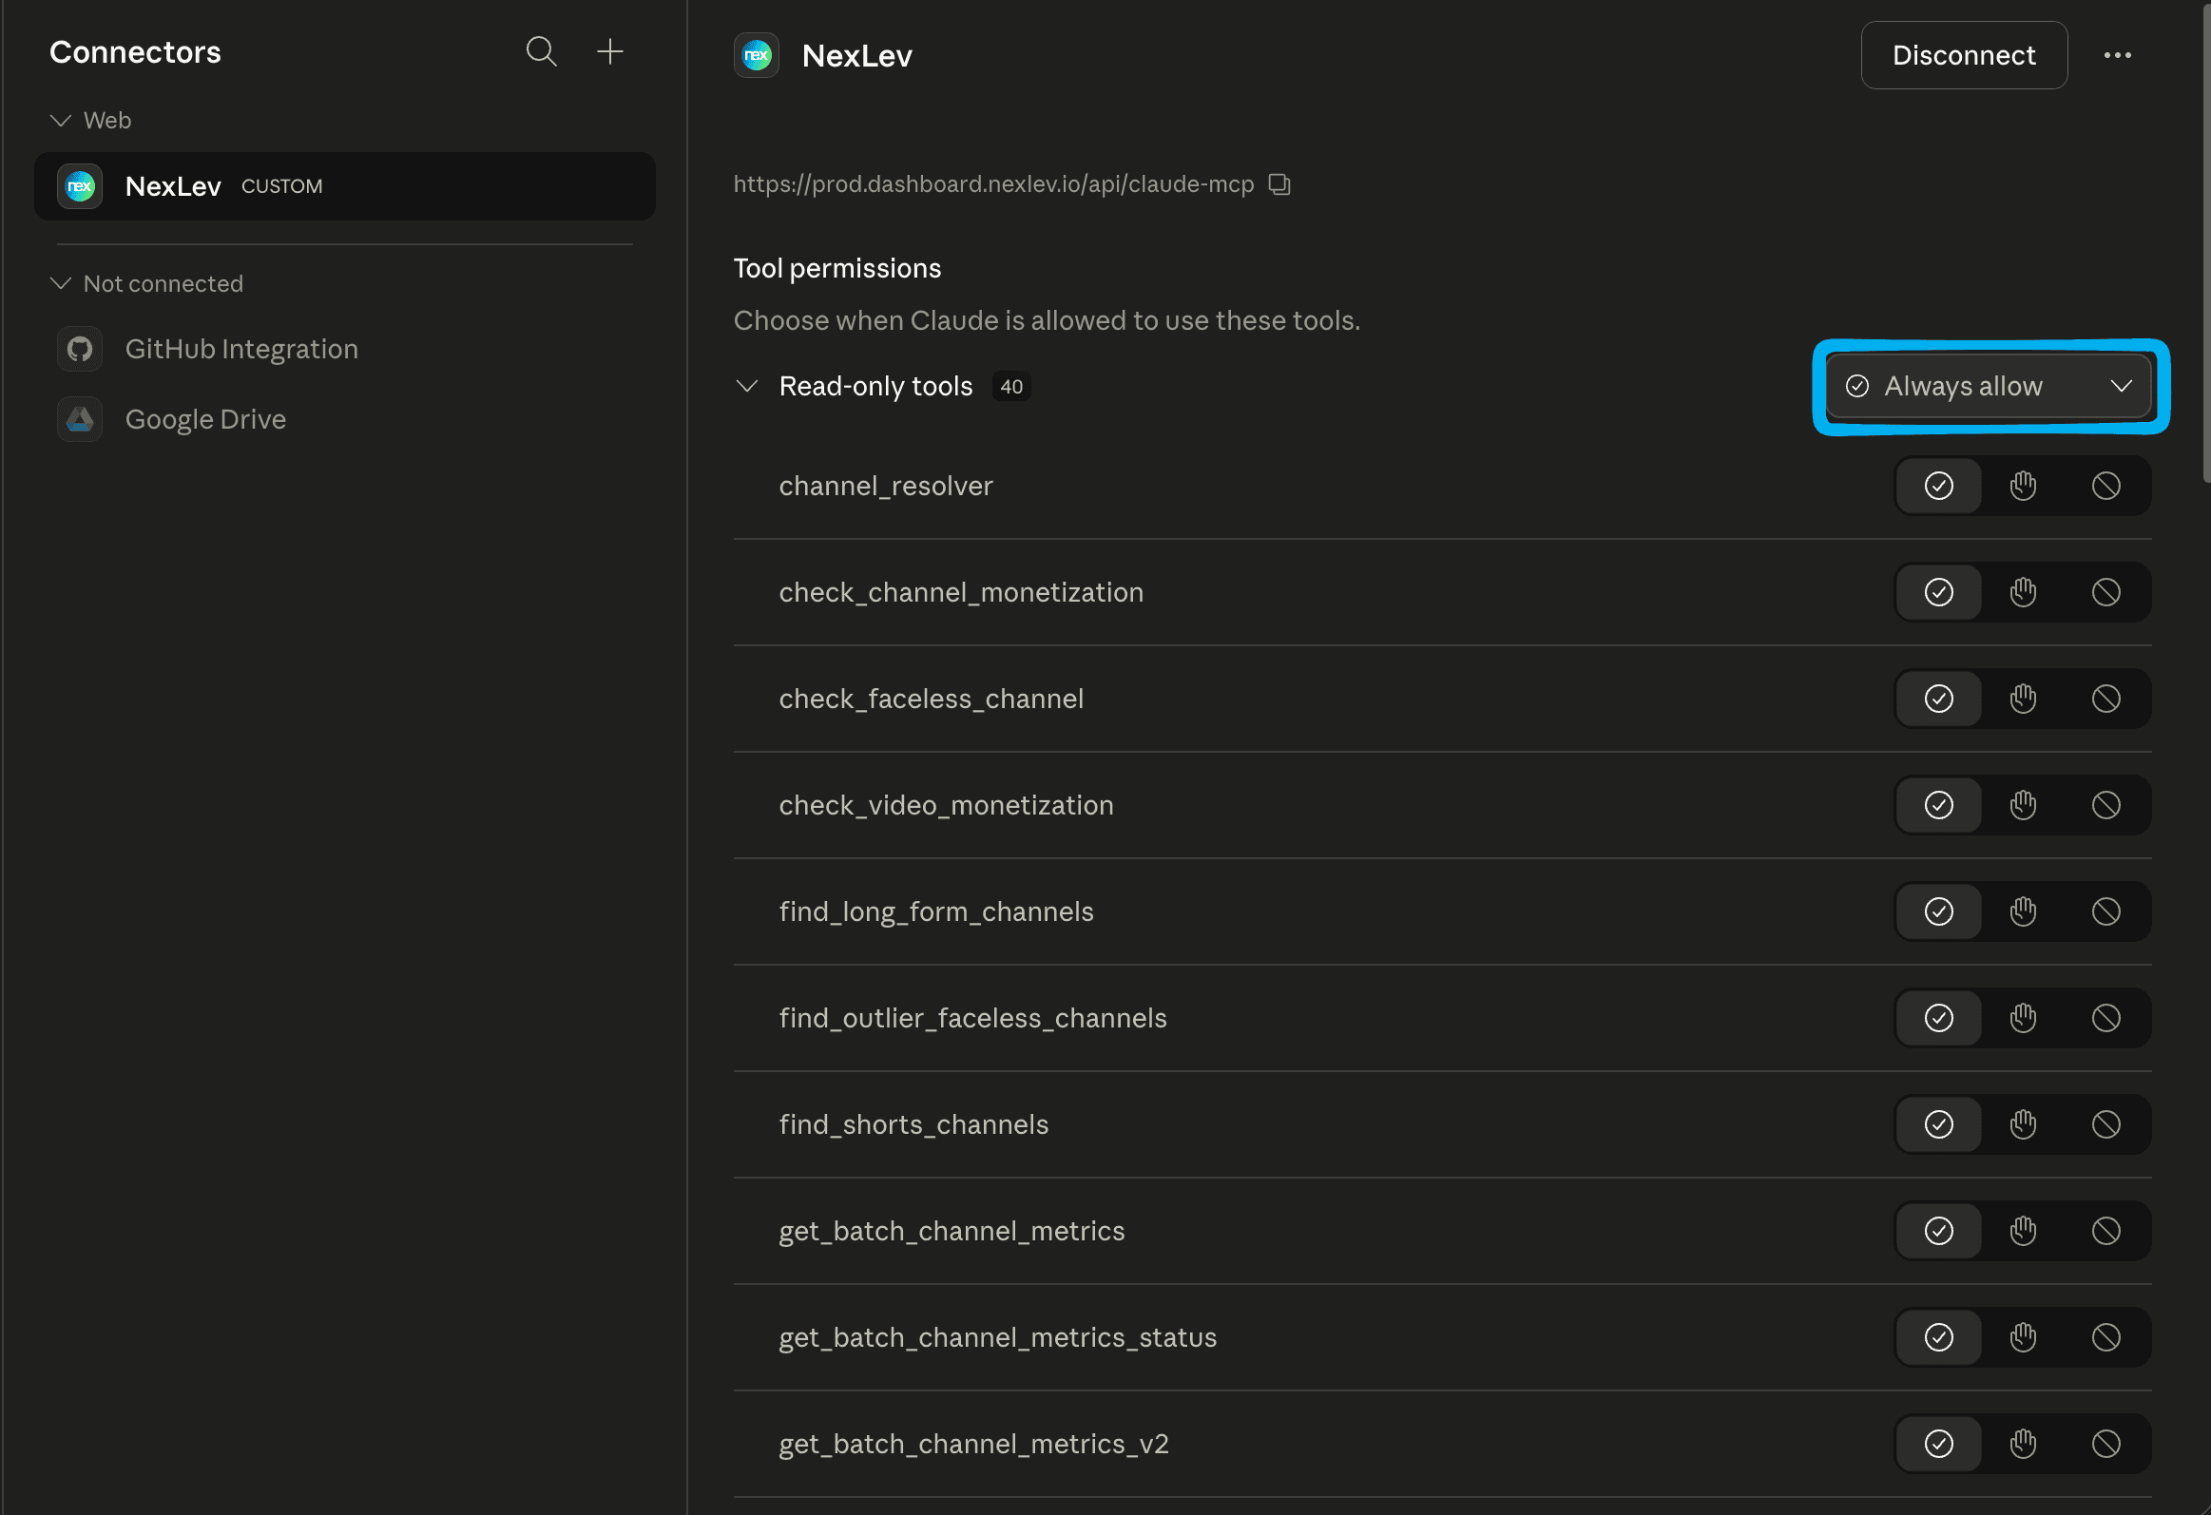This screenshot has width=2211, height=1515.
Task: Block the get_batch_channel_metrics tool
Action: 2106,1232
